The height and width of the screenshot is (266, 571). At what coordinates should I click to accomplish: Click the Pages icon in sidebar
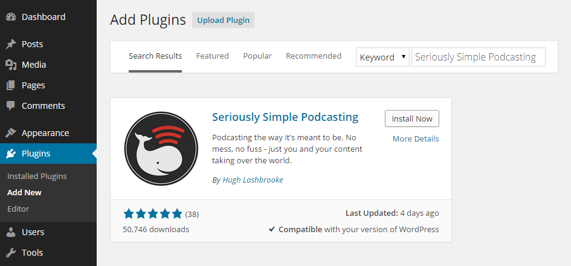point(11,85)
